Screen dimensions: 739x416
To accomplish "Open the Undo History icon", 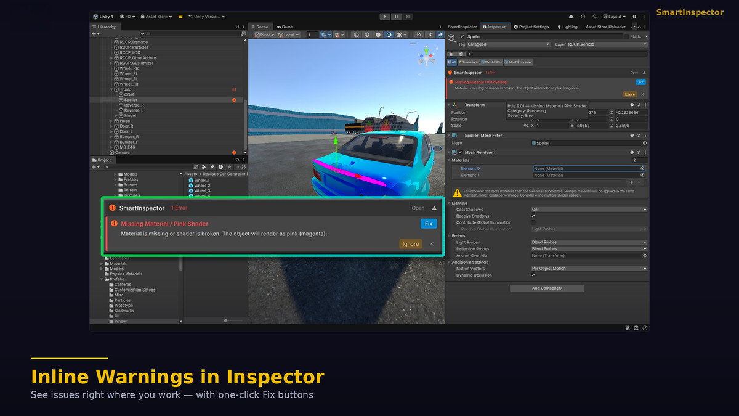I will click(583, 17).
